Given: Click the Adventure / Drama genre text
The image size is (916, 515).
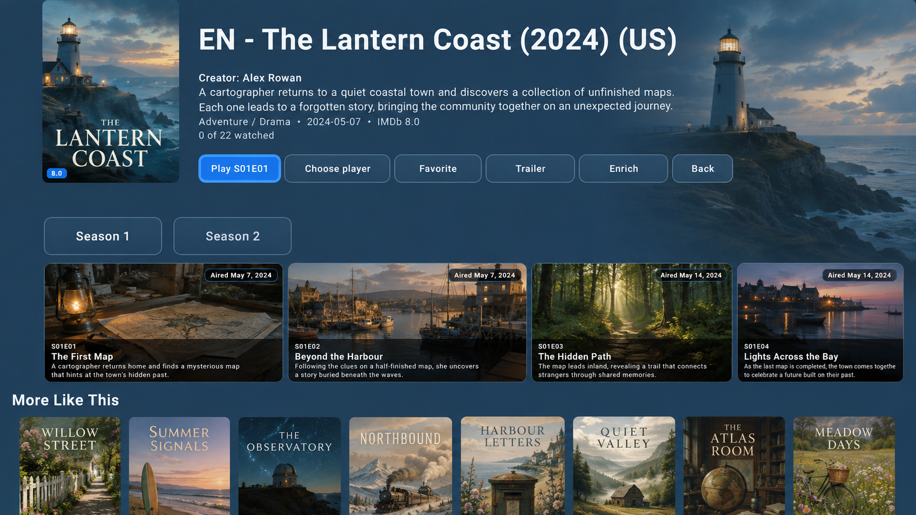Looking at the screenshot, I should pos(244,121).
